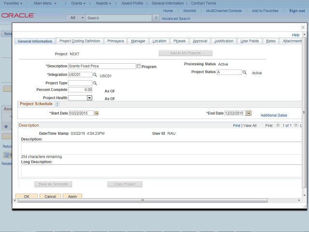Open the End Date calendar picker
This screenshot has height=232, width=309.
(x=249, y=113)
